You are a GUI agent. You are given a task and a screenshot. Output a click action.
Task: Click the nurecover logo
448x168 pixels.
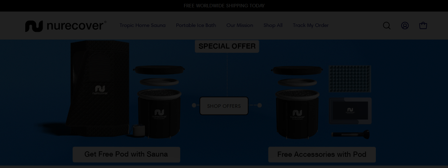pyautogui.click(x=65, y=26)
